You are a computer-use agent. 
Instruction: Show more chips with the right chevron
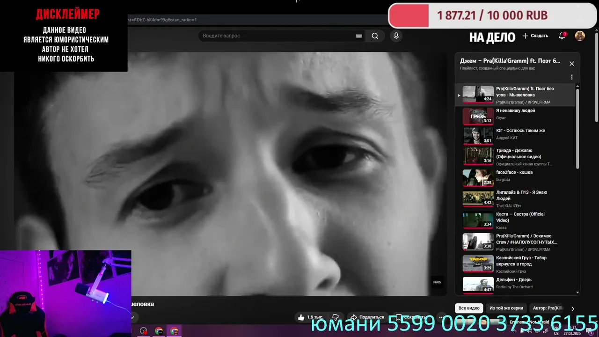click(x=572, y=309)
